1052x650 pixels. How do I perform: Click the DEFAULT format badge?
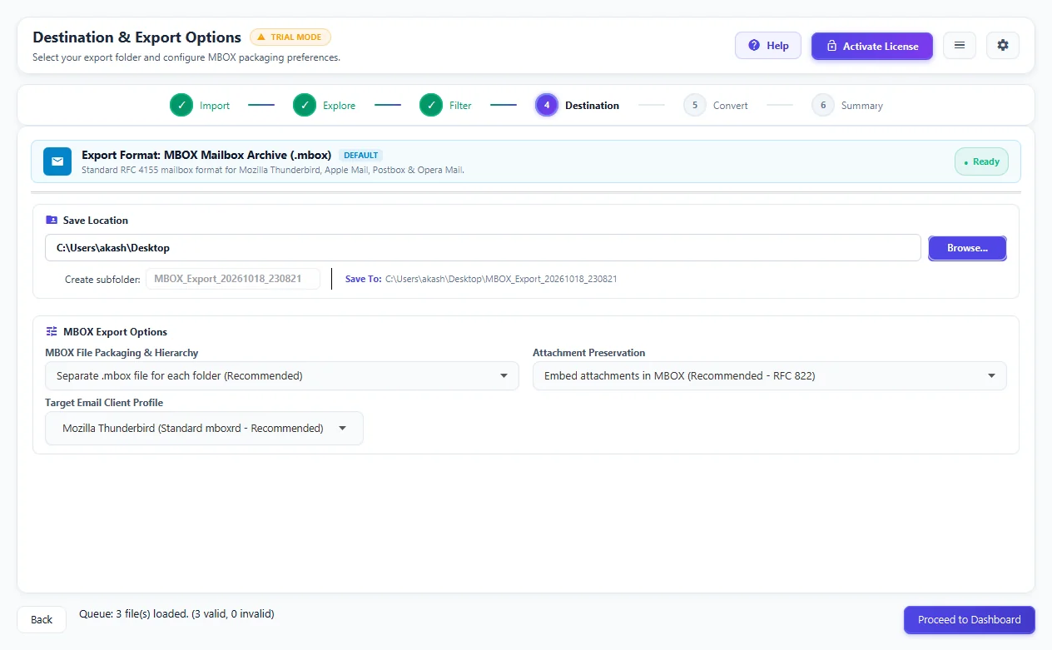tap(361, 155)
